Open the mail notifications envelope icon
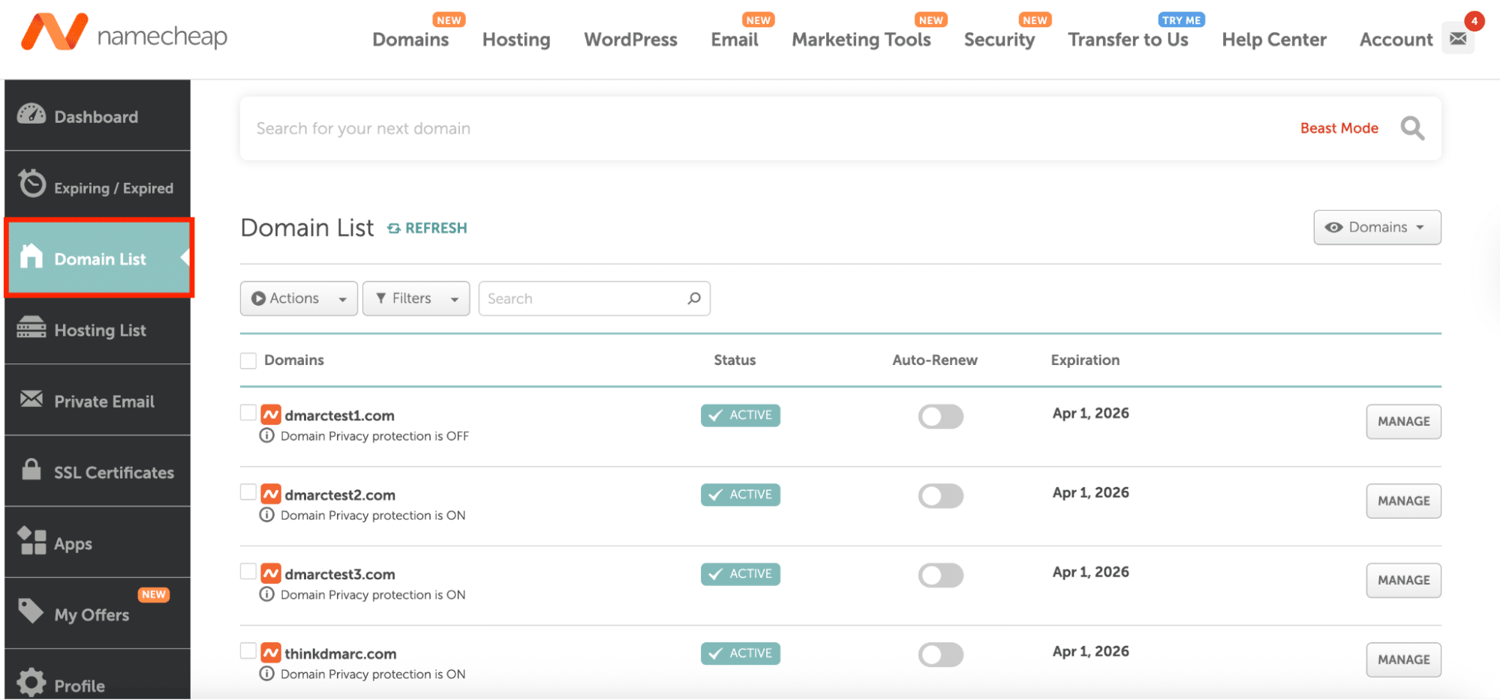The image size is (1500, 700). click(1457, 39)
